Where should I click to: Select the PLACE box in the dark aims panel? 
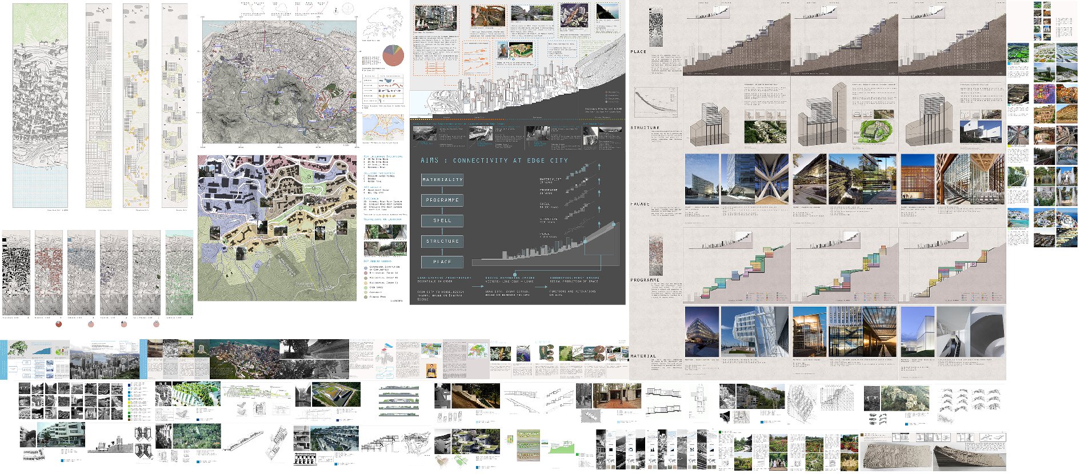pyautogui.click(x=442, y=262)
